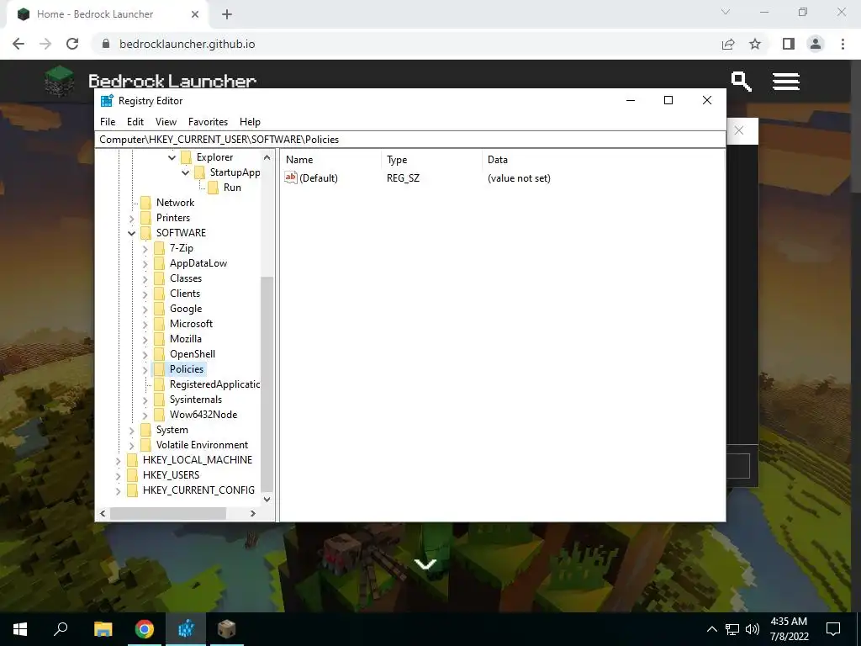Expand the Classes key
Viewport: 861px width, 646px height.
[145, 279]
